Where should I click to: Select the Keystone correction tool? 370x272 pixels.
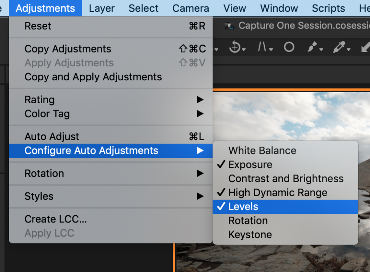pyautogui.click(x=263, y=48)
